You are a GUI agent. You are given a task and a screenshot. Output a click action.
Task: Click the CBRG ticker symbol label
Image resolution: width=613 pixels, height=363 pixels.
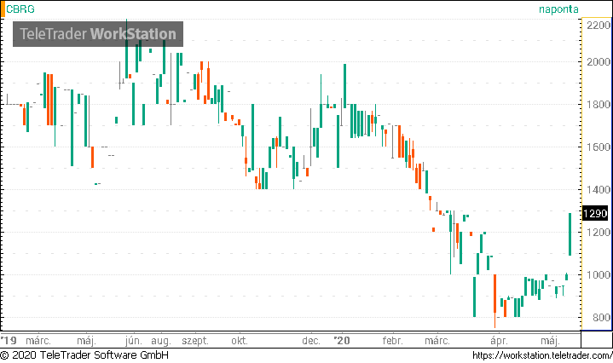(x=20, y=9)
